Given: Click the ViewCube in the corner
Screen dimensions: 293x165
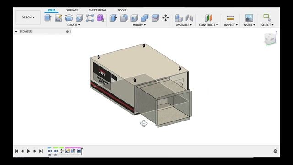Looking at the screenshot, I should pyautogui.click(x=270, y=38).
